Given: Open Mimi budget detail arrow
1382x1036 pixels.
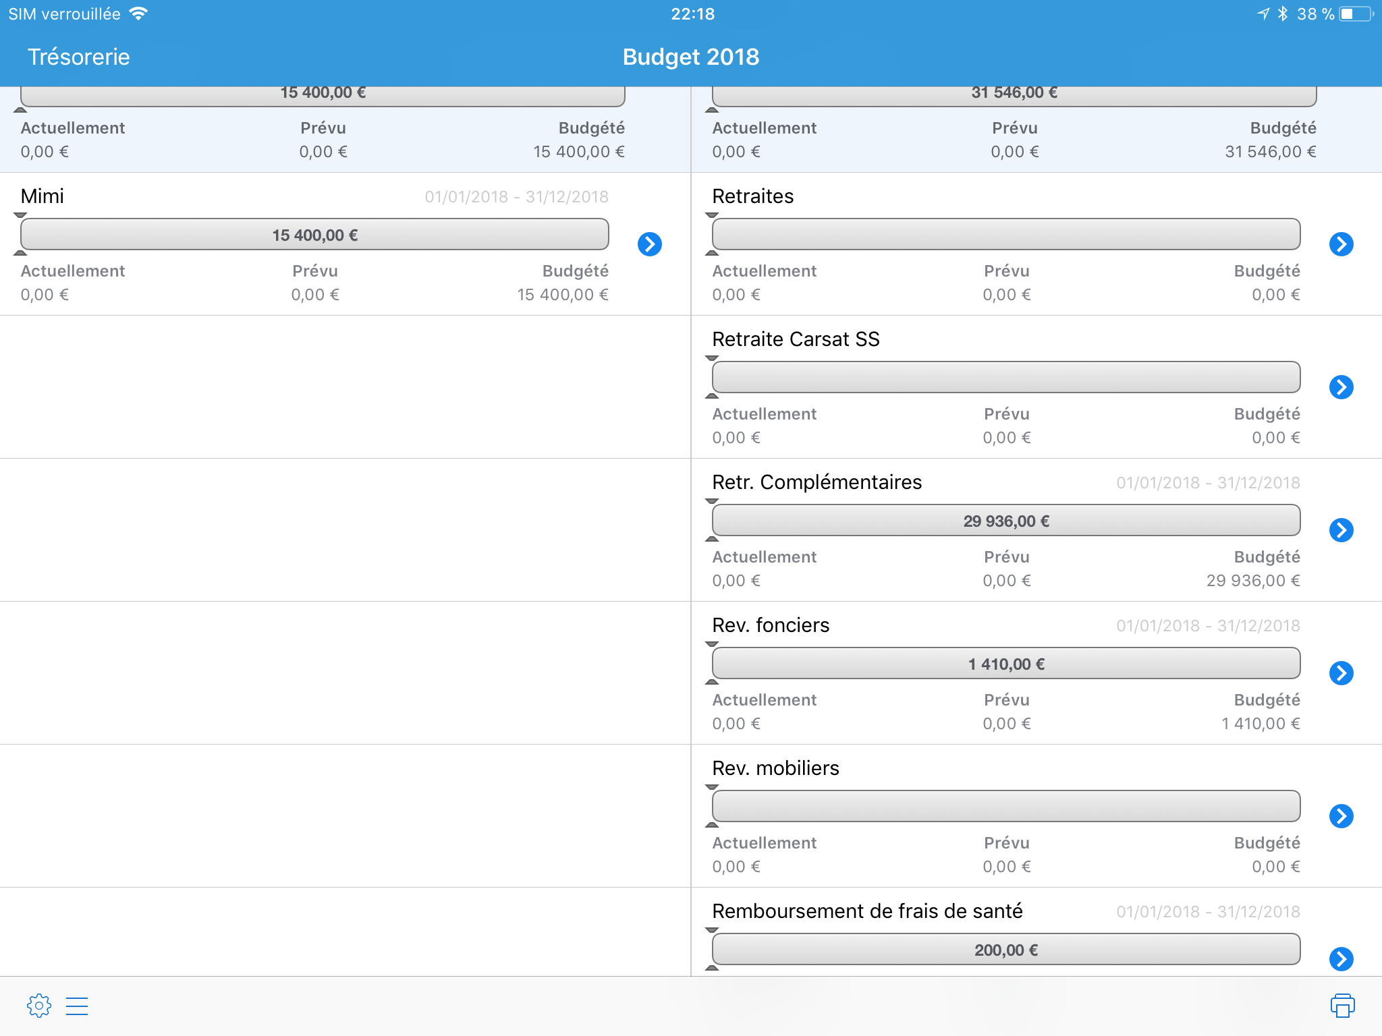Looking at the screenshot, I should 649,244.
